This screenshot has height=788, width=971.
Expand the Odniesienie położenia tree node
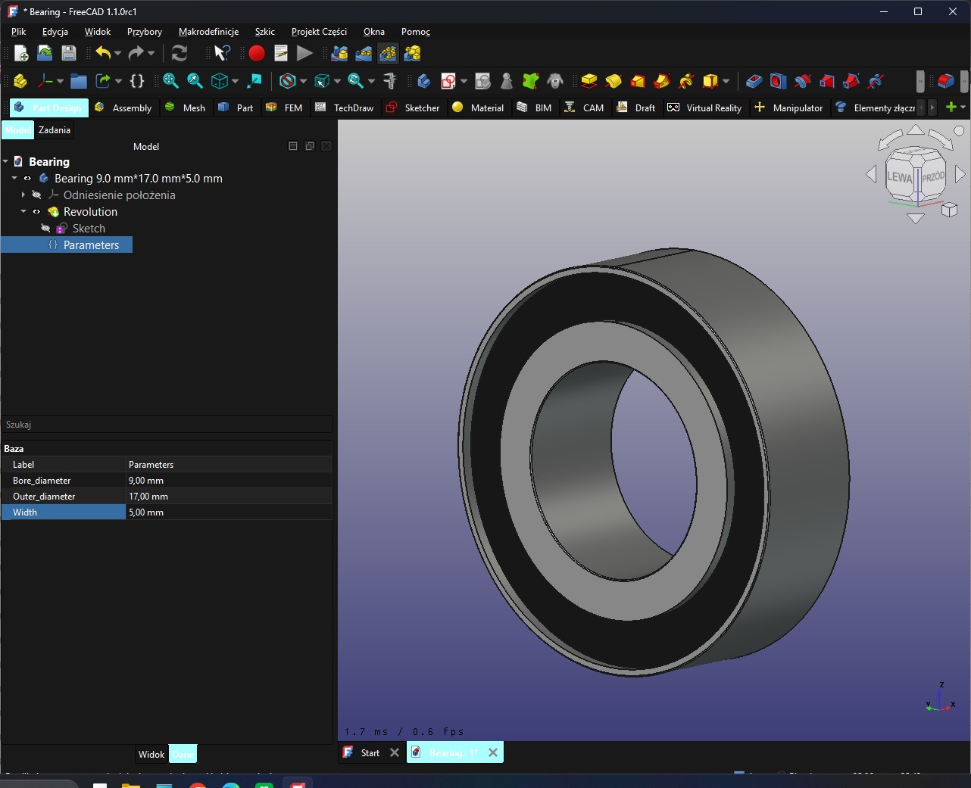coord(23,195)
